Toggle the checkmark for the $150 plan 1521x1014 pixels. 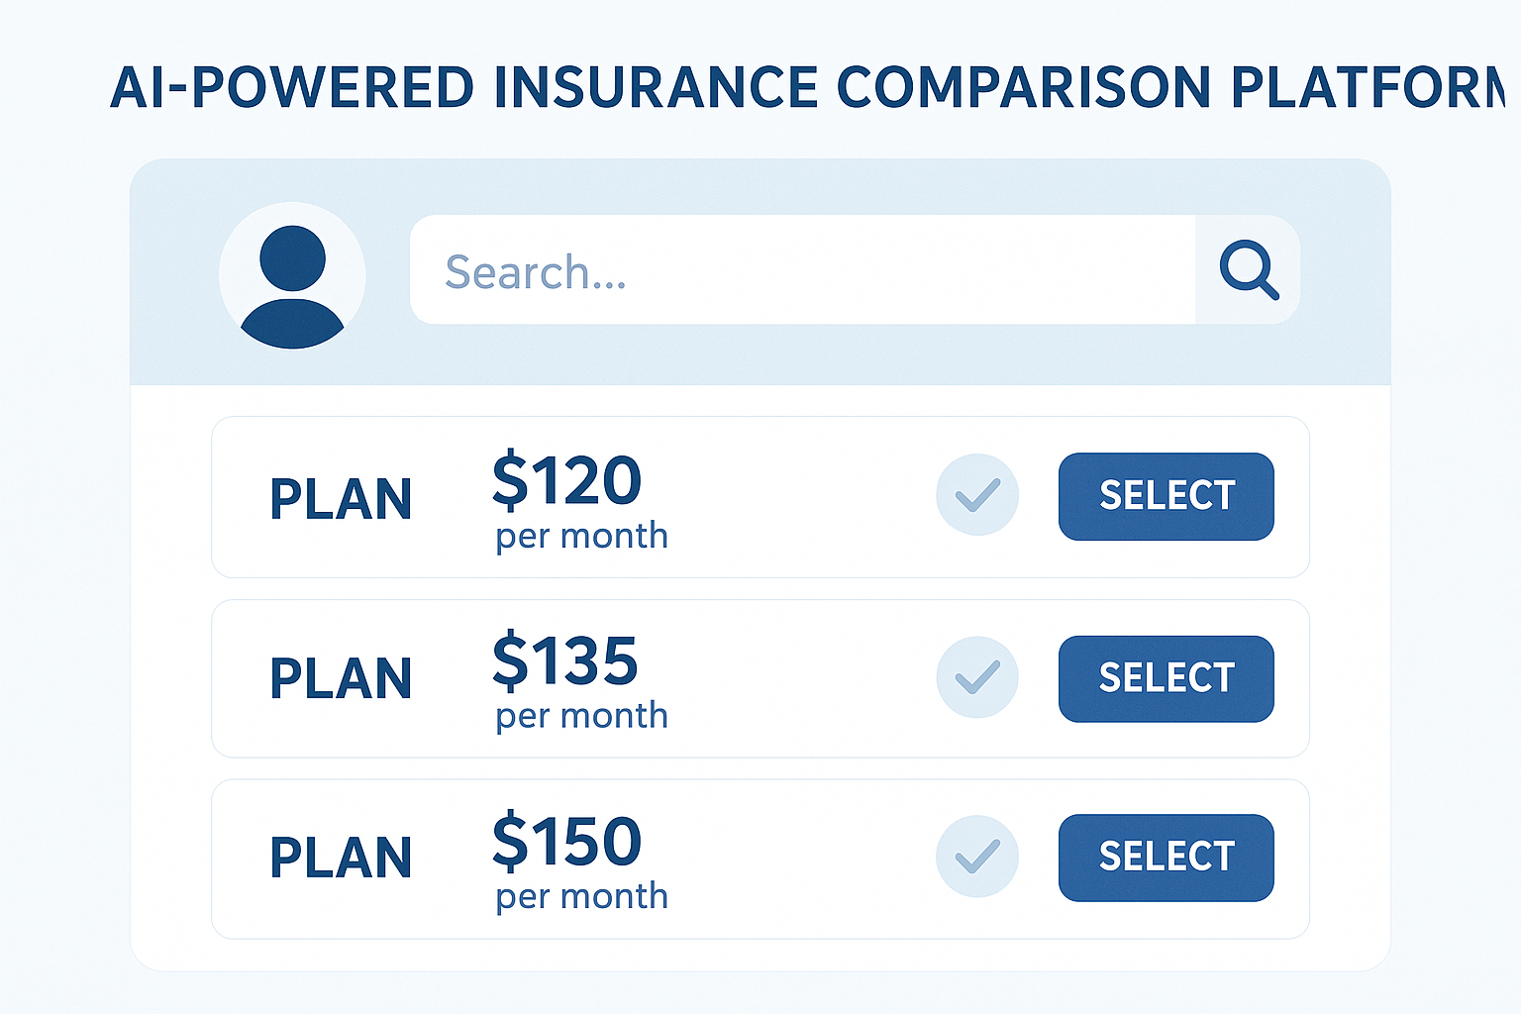[x=977, y=857]
